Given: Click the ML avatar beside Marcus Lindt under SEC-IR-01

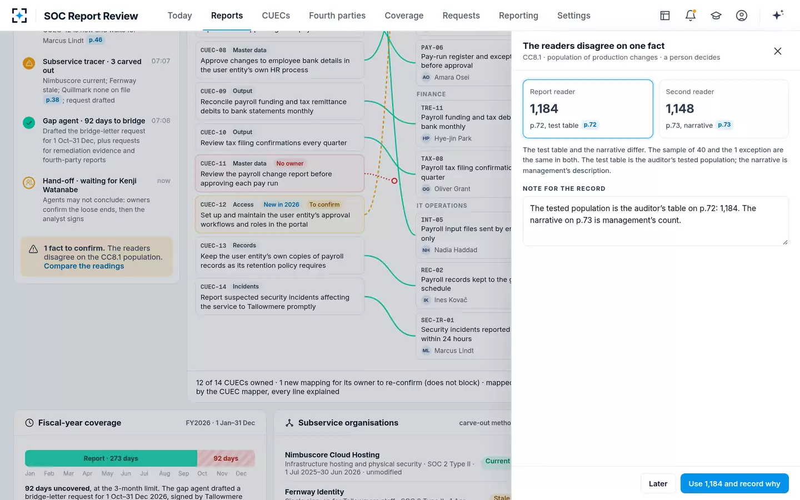Looking at the screenshot, I should (x=426, y=351).
